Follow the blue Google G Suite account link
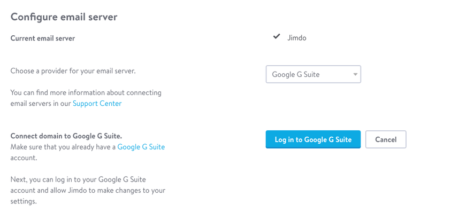The height and width of the screenshot is (219, 459). click(141, 147)
